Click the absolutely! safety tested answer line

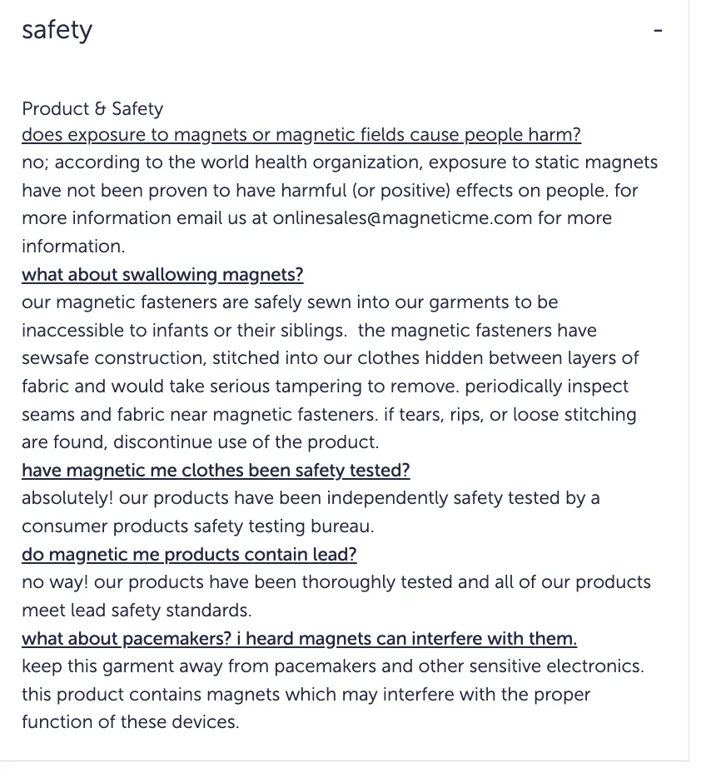point(311,498)
